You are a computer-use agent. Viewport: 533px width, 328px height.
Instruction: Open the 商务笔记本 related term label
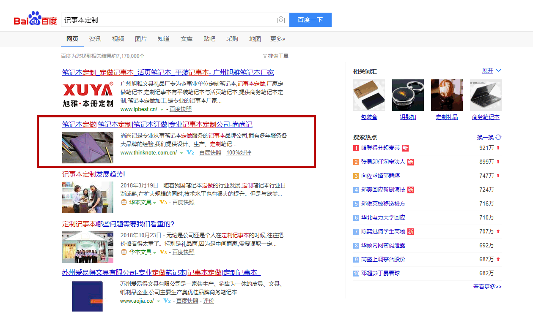486,117
